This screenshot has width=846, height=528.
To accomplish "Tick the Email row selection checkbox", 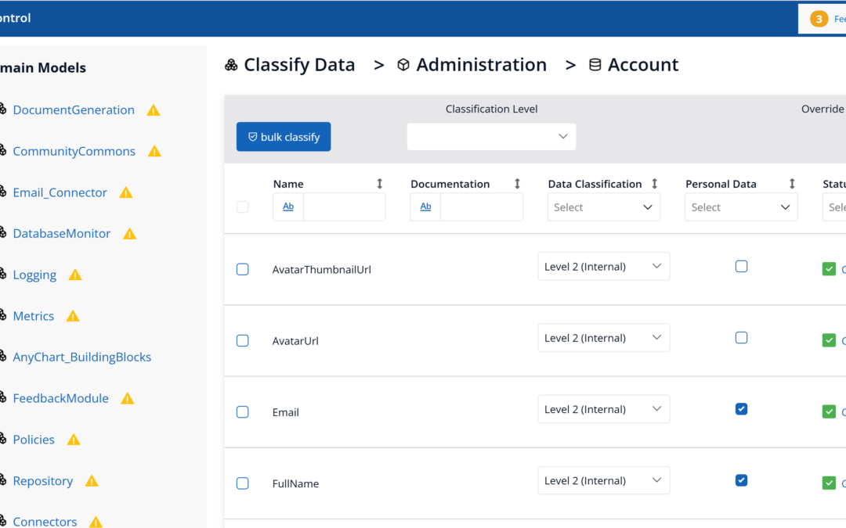I will (243, 412).
